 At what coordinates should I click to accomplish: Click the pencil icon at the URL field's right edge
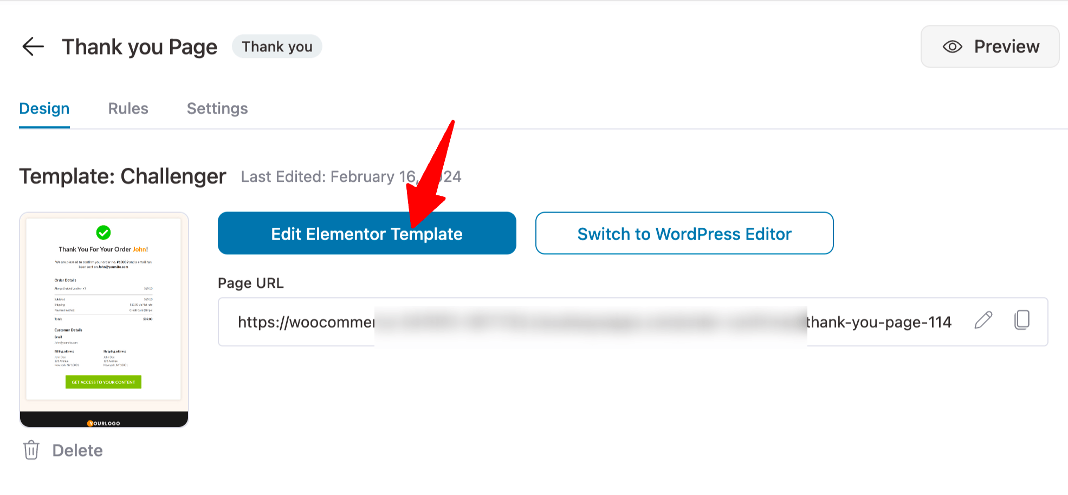(983, 321)
